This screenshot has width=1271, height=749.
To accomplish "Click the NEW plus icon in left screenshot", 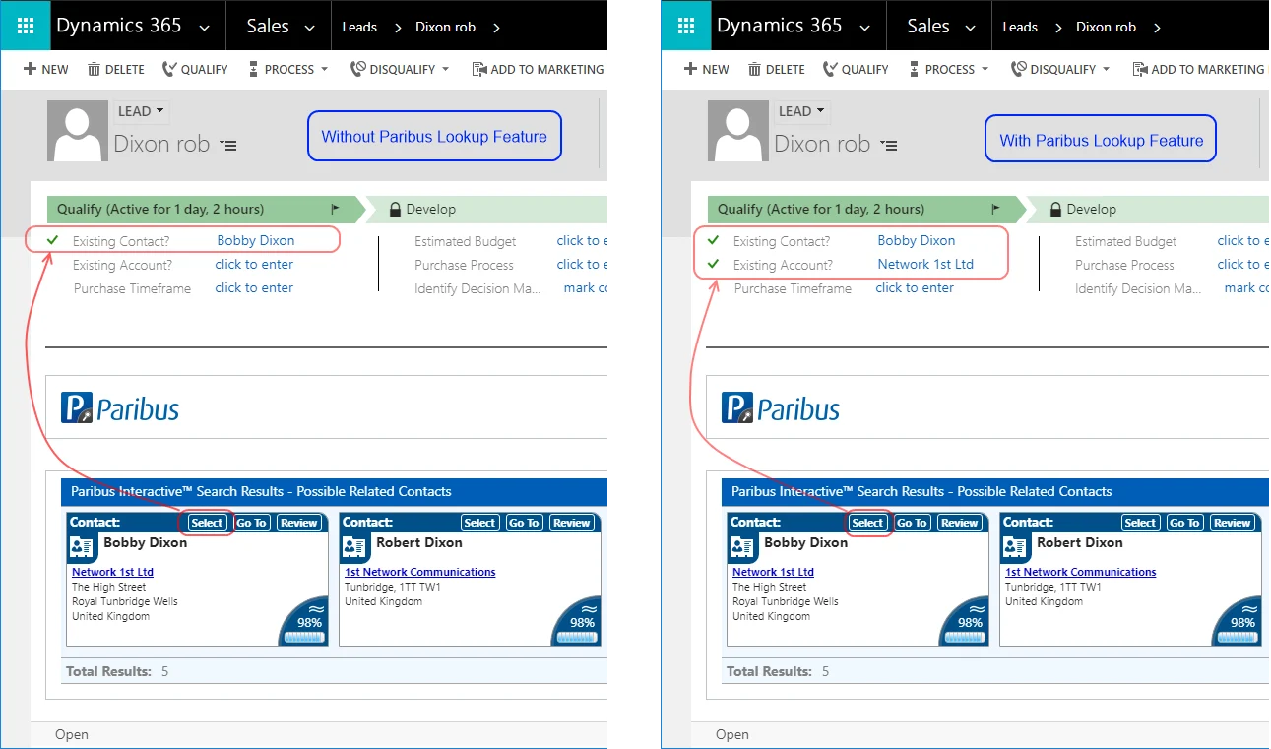I will point(30,69).
